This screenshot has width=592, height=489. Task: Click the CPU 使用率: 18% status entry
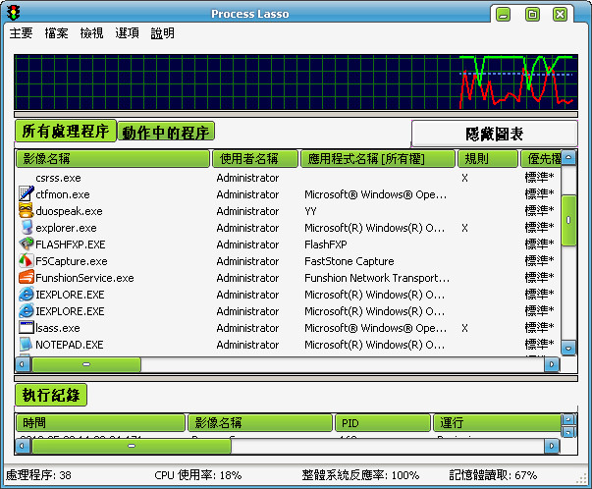tap(198, 474)
